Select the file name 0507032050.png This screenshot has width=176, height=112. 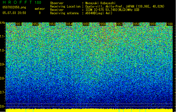click(x=14, y=8)
